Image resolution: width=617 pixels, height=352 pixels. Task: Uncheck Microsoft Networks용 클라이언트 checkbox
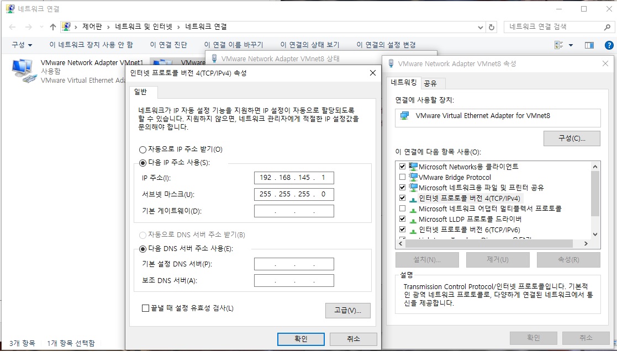coord(402,167)
